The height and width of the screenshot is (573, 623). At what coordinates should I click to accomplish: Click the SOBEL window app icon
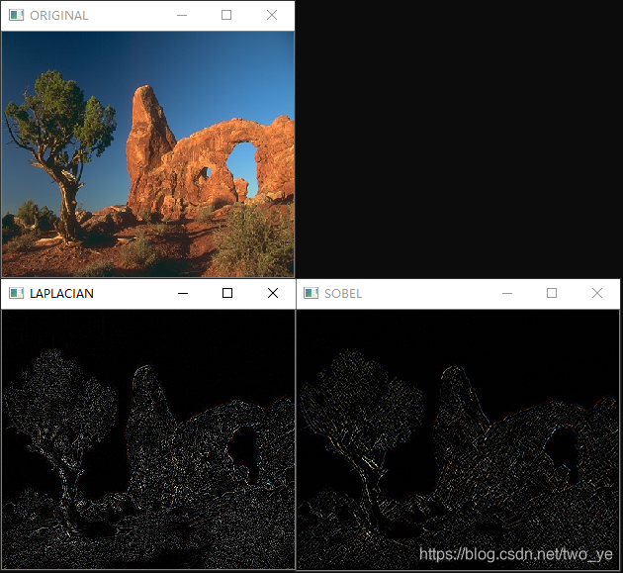click(x=311, y=293)
